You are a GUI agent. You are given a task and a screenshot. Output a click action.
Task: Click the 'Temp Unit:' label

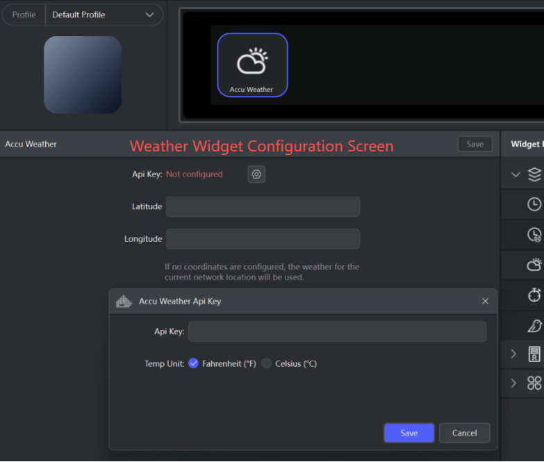(x=165, y=363)
